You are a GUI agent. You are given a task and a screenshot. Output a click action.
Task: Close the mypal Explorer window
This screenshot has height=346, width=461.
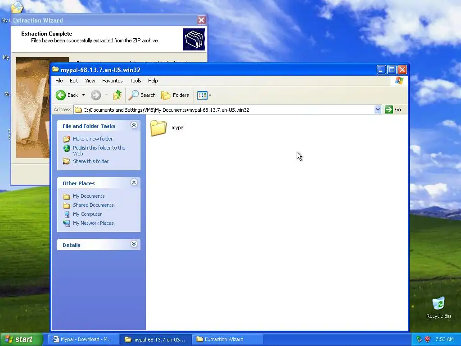tap(402, 70)
